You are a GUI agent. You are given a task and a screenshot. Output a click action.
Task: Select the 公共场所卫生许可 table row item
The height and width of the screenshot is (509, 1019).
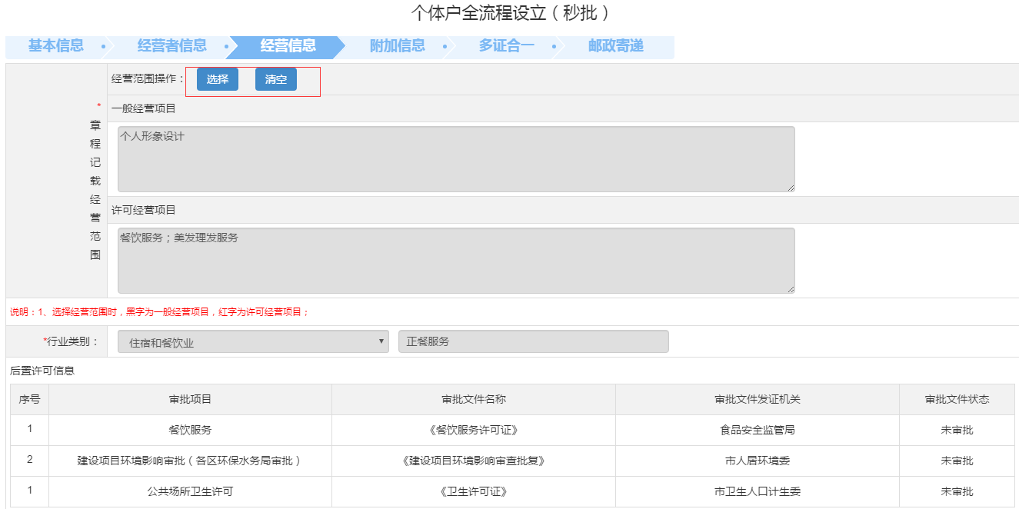coord(190,491)
